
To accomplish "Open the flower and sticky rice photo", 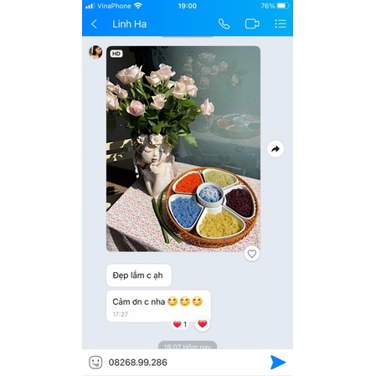I will coord(183,149).
